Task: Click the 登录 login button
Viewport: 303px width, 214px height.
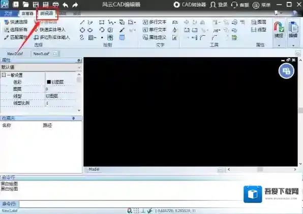Action: (219, 5)
